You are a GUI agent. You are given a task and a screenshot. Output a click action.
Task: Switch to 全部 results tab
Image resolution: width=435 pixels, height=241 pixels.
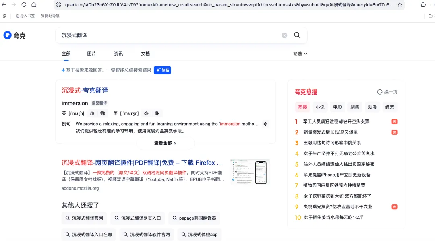pyautogui.click(x=66, y=54)
